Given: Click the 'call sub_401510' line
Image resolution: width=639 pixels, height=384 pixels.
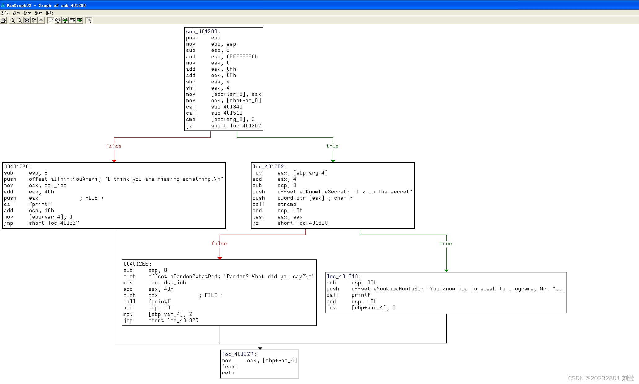Looking at the screenshot, I should tap(214, 113).
